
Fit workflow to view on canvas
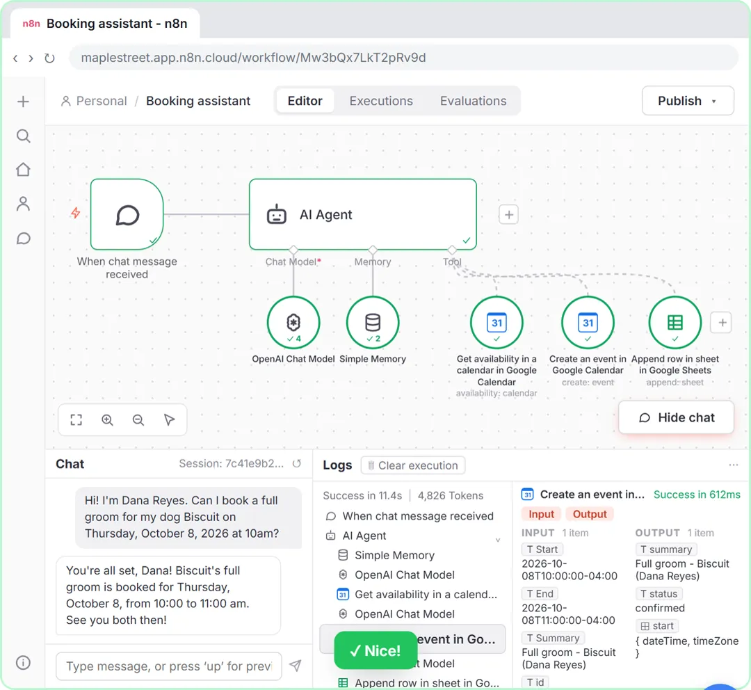click(x=76, y=420)
